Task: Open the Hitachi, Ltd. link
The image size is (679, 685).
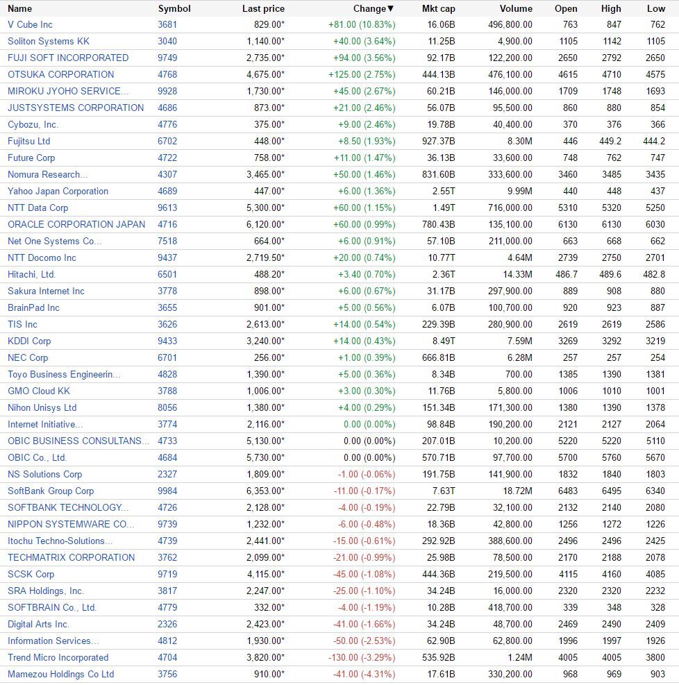Action: (31, 274)
